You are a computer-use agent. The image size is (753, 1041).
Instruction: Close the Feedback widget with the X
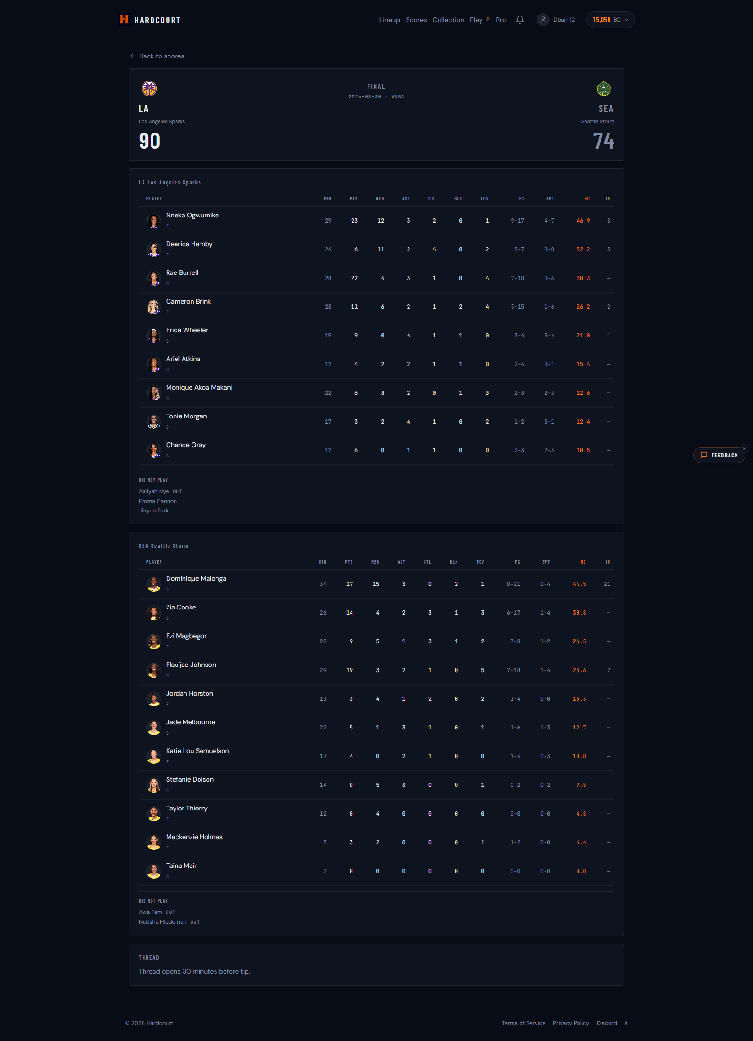click(x=744, y=448)
